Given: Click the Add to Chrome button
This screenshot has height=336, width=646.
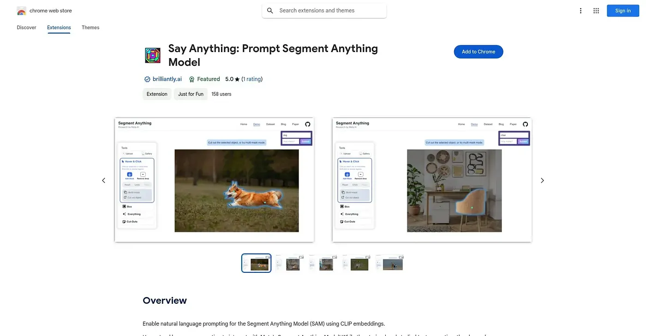Looking at the screenshot, I should (x=479, y=52).
